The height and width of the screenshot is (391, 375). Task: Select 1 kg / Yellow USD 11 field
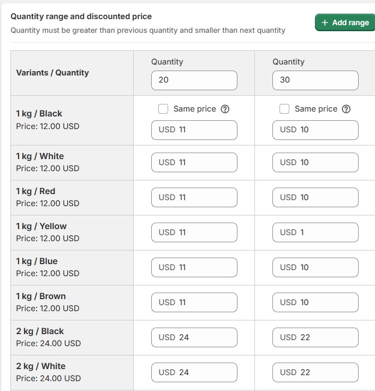[194, 232]
